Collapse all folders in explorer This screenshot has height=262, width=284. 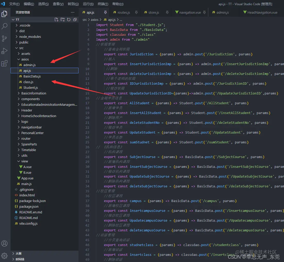pyautogui.click(x=75, y=20)
